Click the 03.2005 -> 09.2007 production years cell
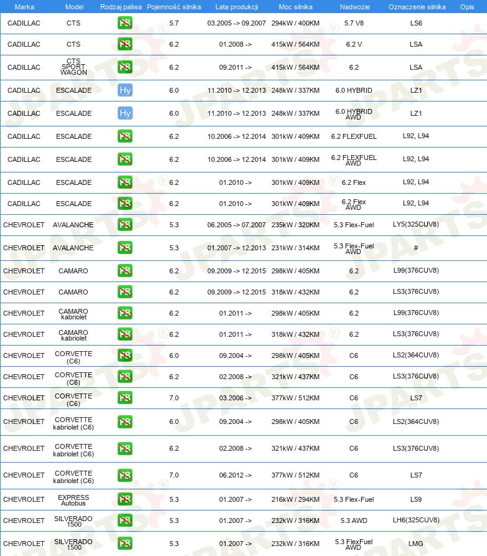The height and width of the screenshot is (556, 487). 237,23
